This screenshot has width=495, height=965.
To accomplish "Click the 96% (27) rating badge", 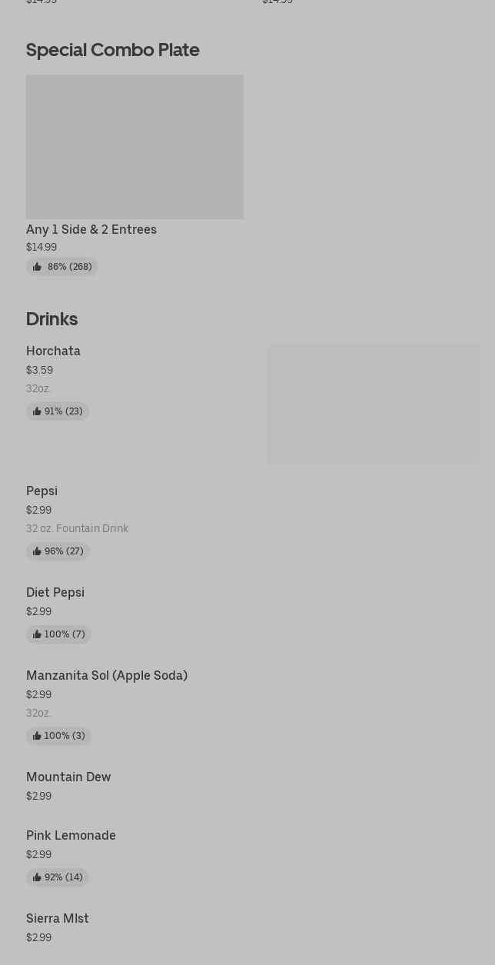I will [58, 551].
